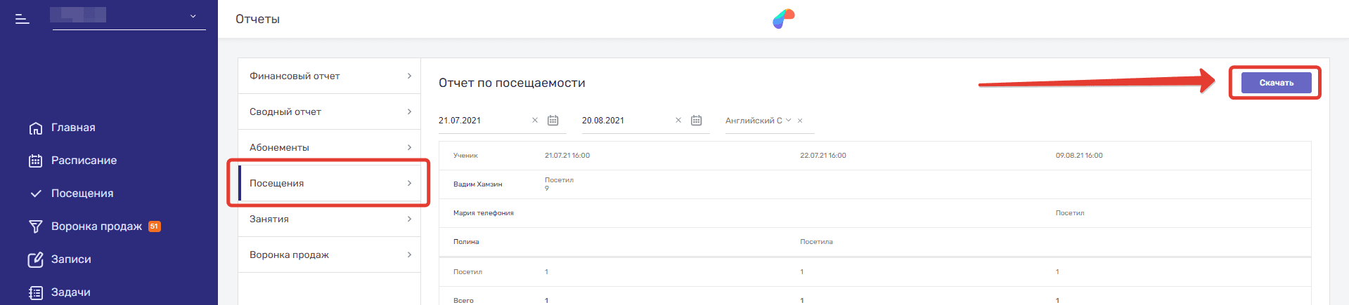The width and height of the screenshot is (1349, 305).
Task: Open Посещения in the left sidebar
Action: (x=82, y=194)
